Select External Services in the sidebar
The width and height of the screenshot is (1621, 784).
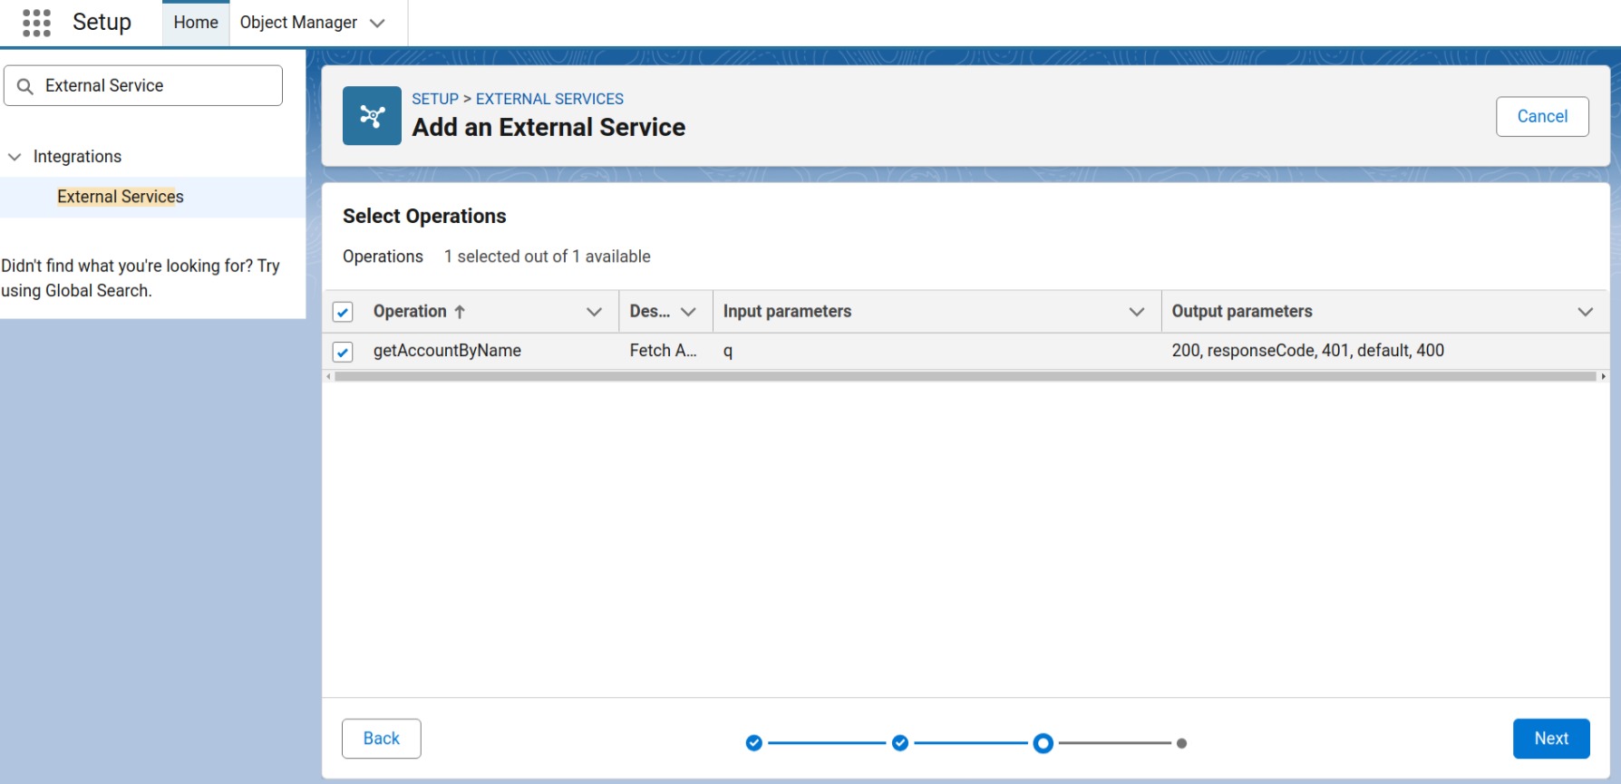[120, 197]
